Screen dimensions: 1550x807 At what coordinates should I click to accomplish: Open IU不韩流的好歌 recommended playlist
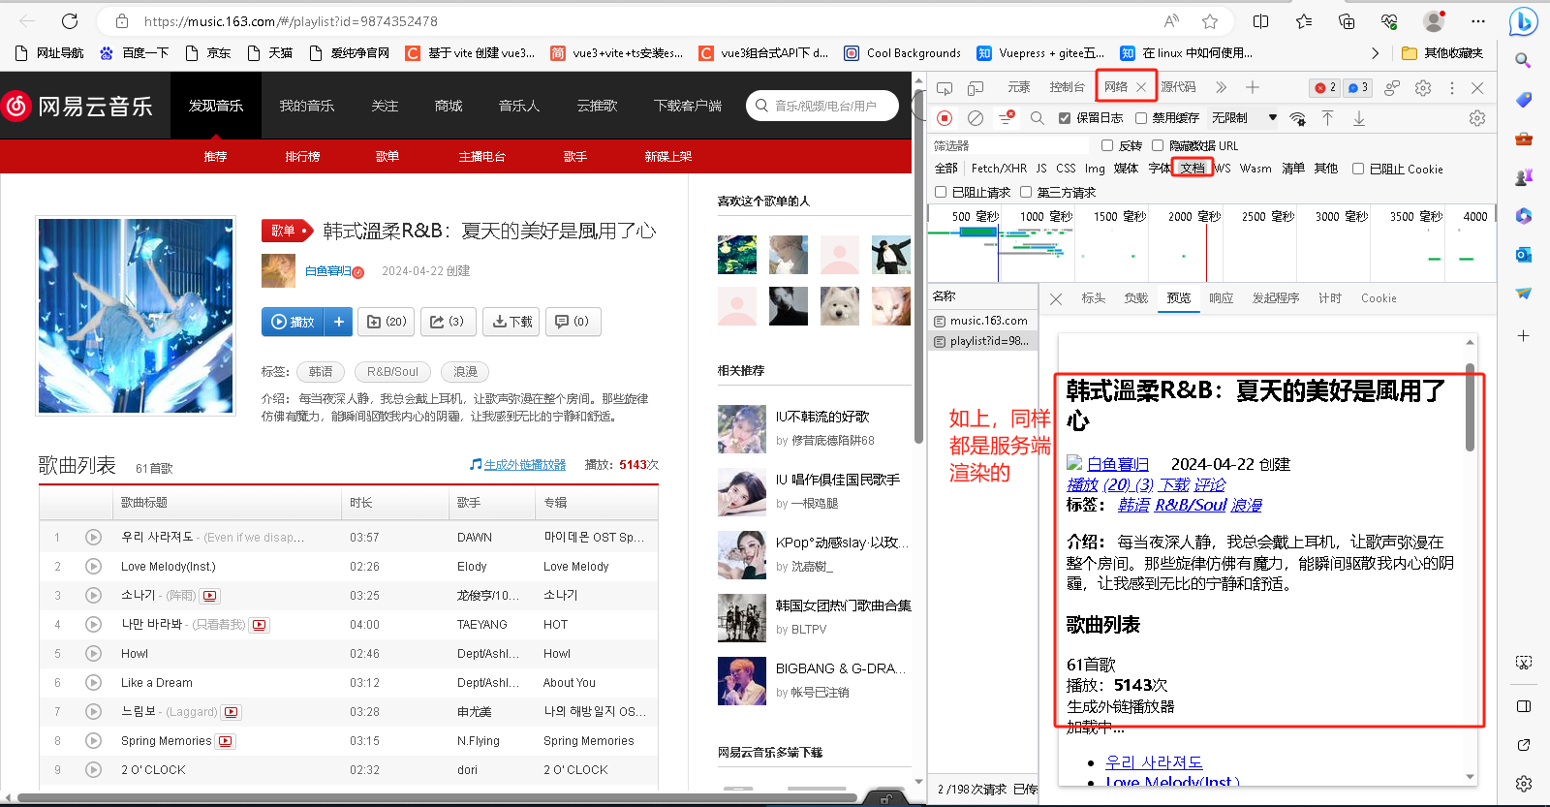click(822, 417)
